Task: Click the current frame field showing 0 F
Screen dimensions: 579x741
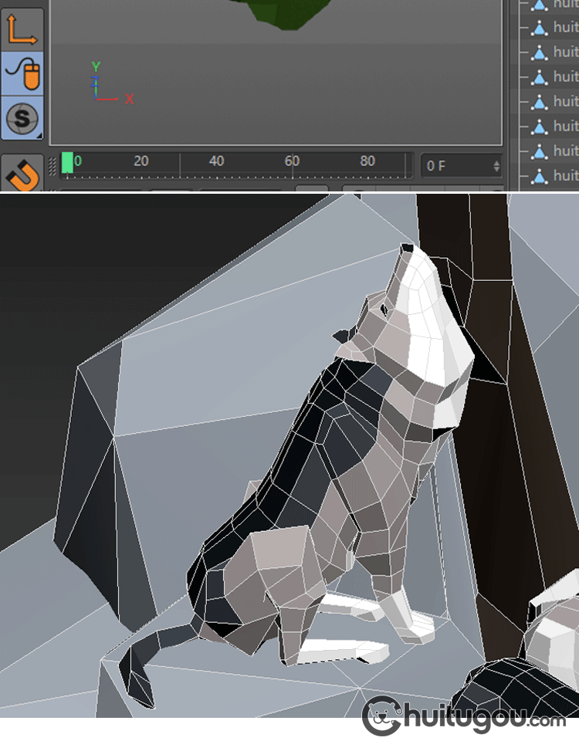Action: pos(455,166)
